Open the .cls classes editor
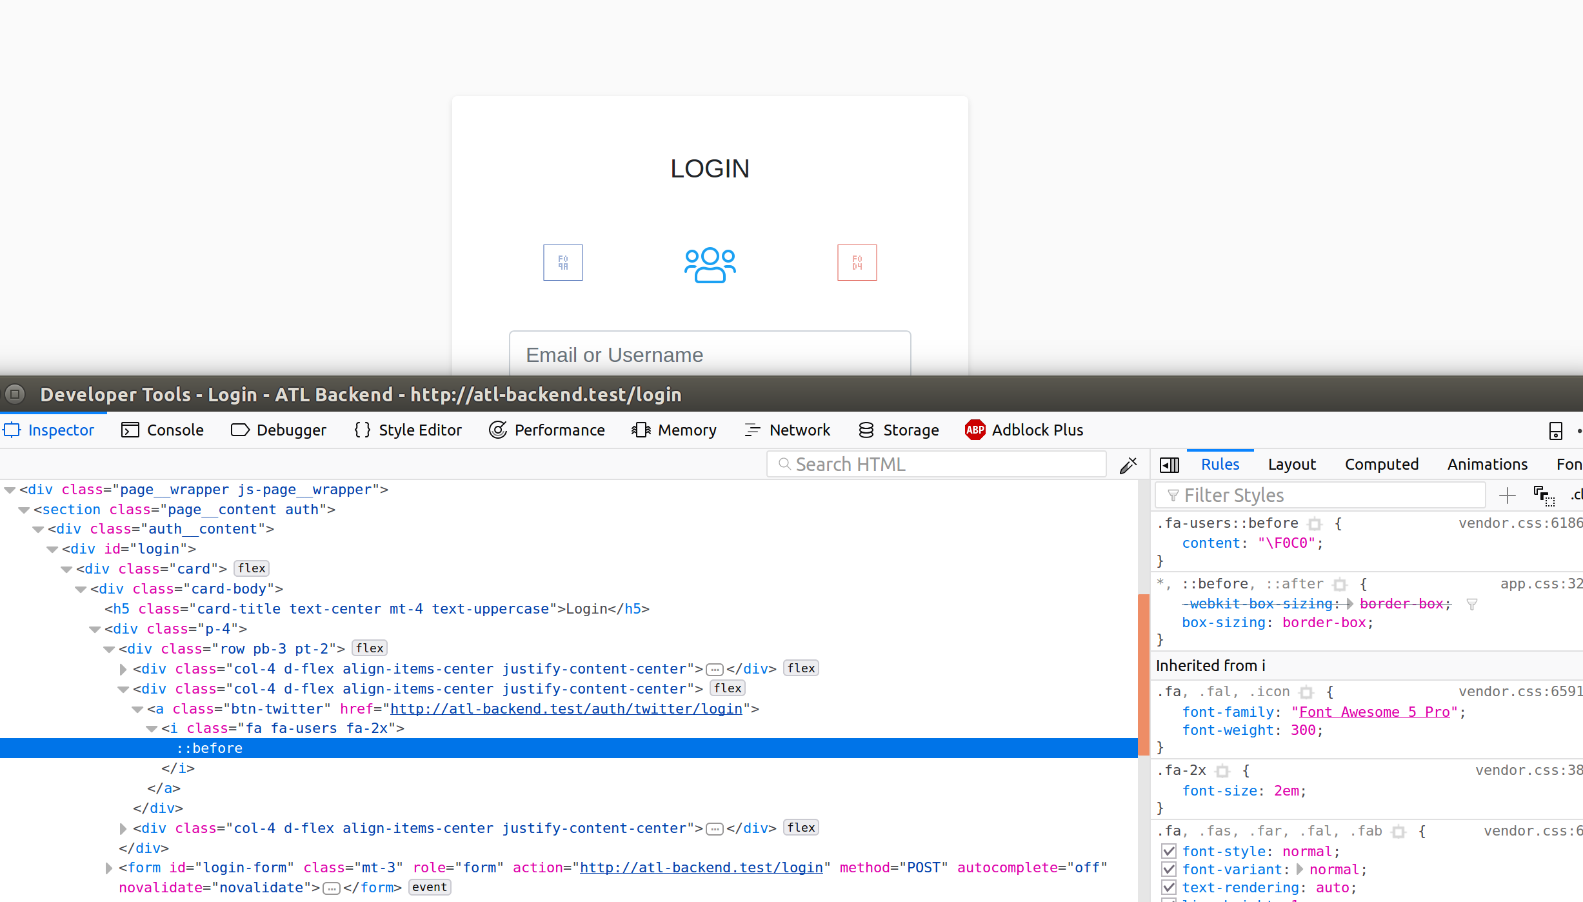Image resolution: width=1583 pixels, height=902 pixels. point(1577,495)
